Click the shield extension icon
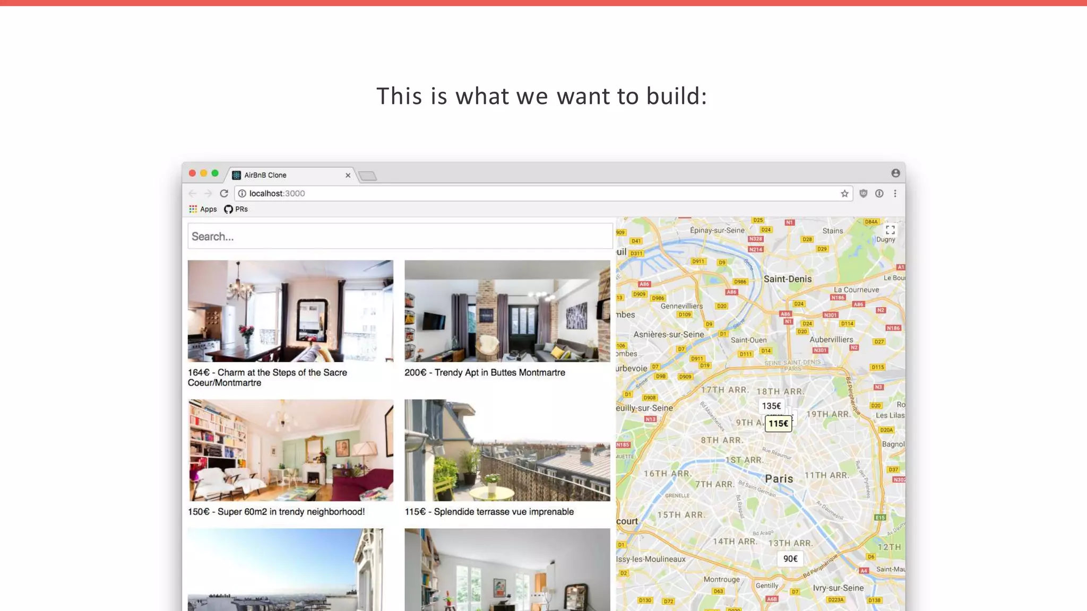1087x611 pixels. tap(864, 194)
